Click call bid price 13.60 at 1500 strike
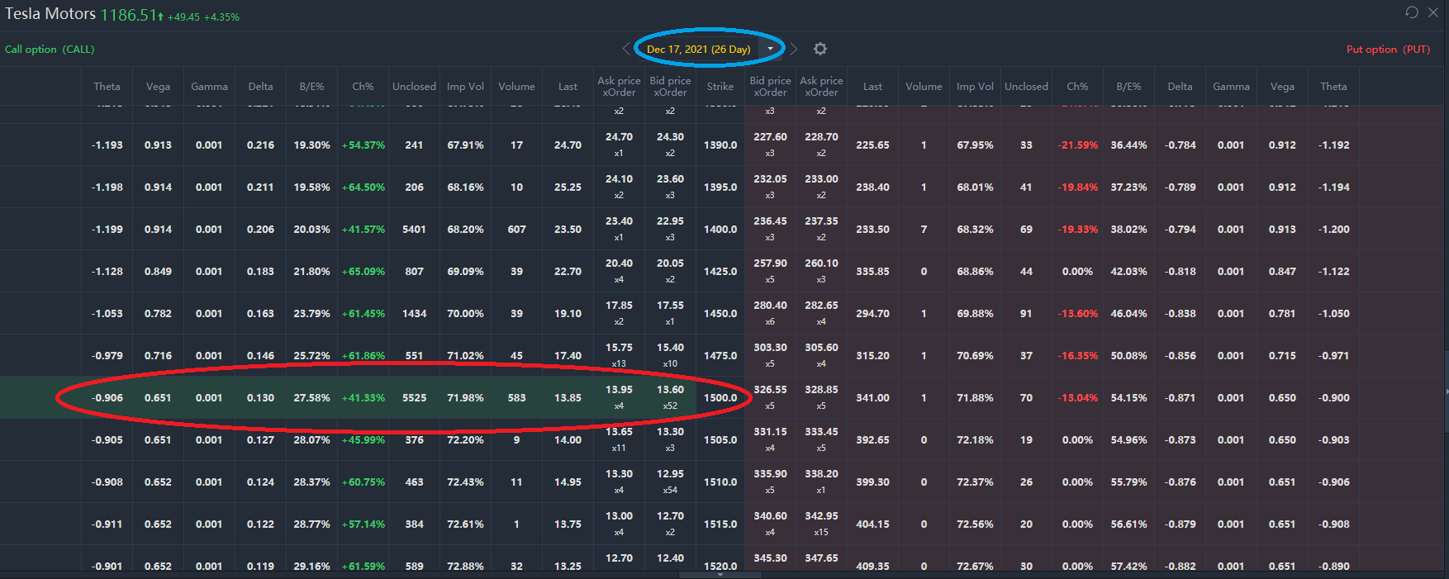Viewport: 1449px width, 579px height. (x=670, y=390)
